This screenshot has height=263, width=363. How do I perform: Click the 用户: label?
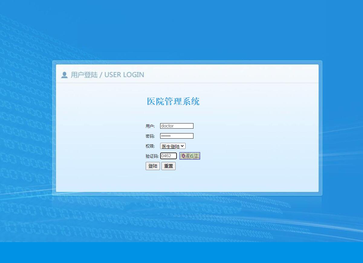pyautogui.click(x=150, y=126)
